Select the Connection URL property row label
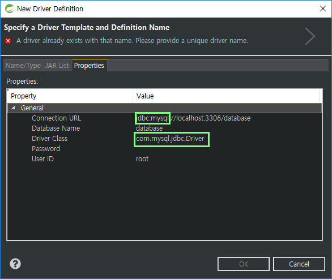This screenshot has width=332, height=279. point(56,118)
